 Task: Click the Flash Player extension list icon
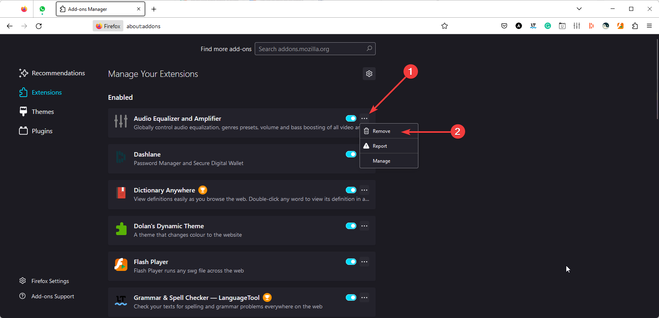(121, 264)
